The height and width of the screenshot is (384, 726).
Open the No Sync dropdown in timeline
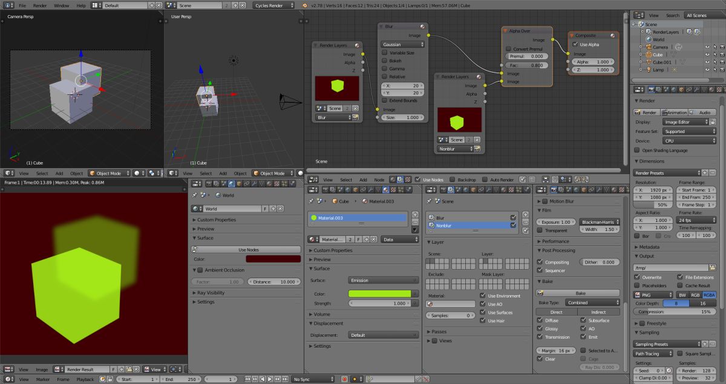click(x=313, y=379)
